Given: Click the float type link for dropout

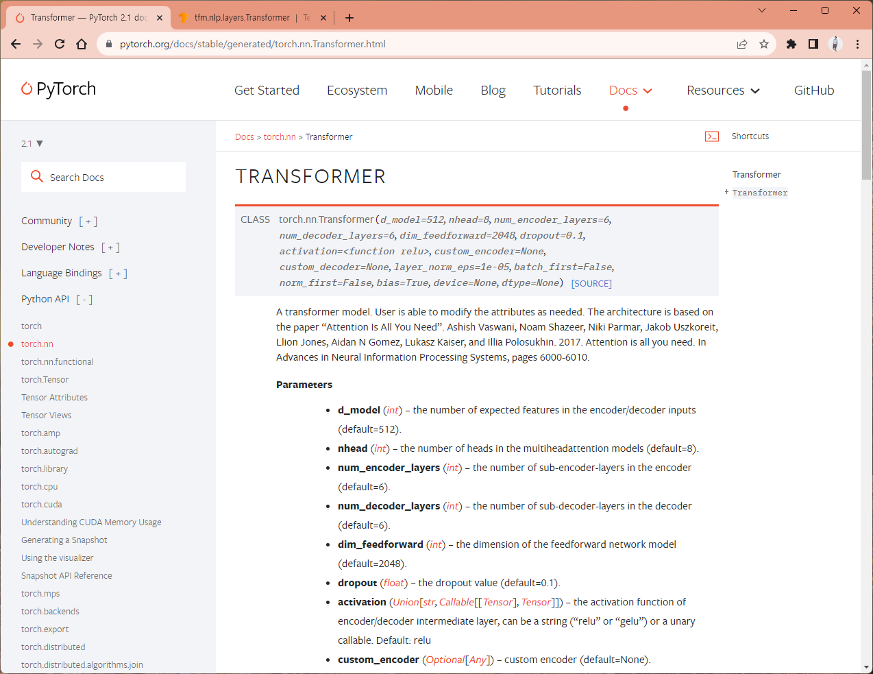Looking at the screenshot, I should click(x=393, y=583).
